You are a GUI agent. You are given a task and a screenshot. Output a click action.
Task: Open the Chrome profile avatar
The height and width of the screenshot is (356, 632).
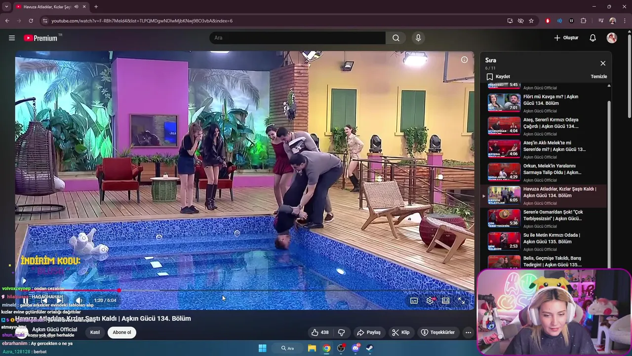click(x=613, y=21)
